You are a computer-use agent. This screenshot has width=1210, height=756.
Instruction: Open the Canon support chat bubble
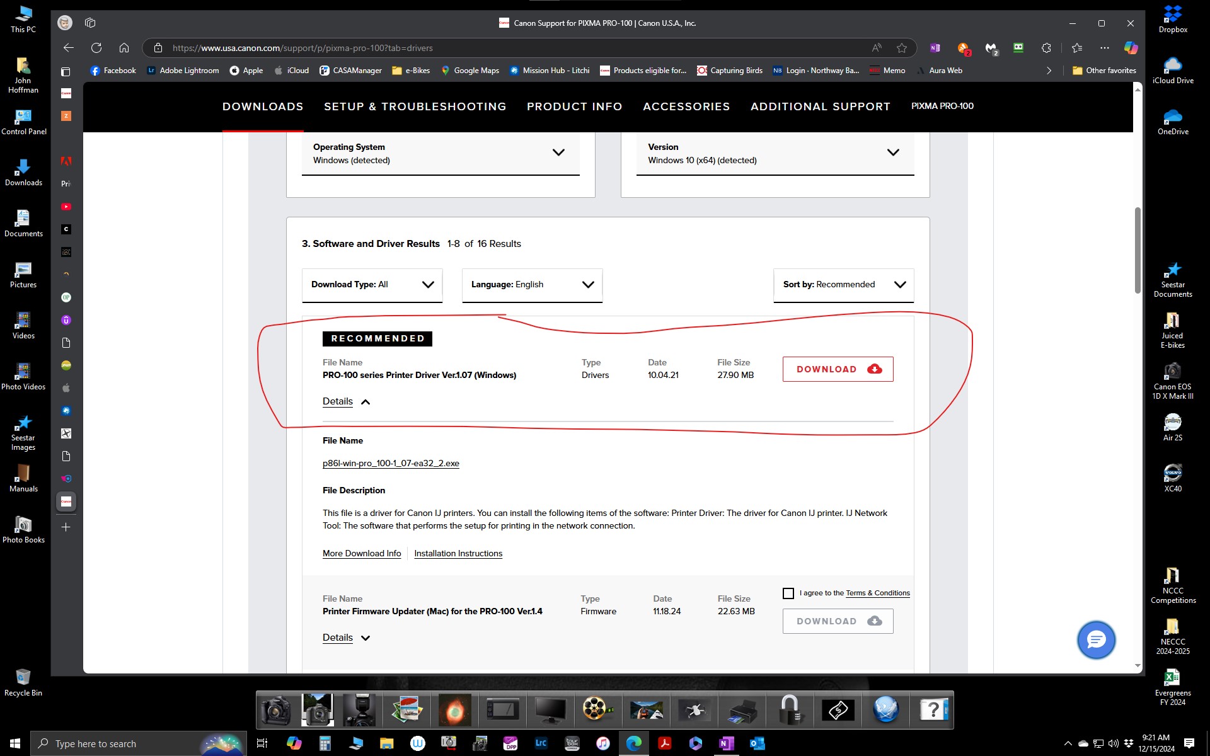[1096, 639]
